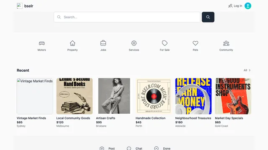Screen dimensions: 268x150
Task: Click the Local Community Goods title
Action: click(73, 118)
